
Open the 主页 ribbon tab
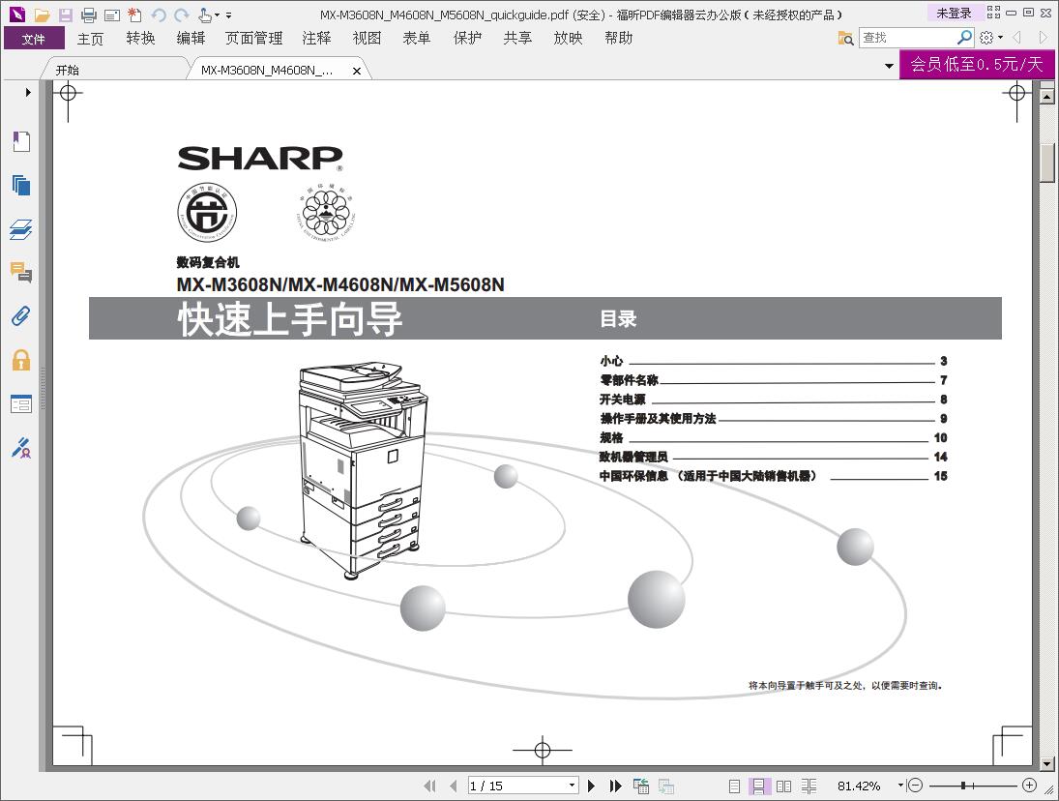point(90,39)
